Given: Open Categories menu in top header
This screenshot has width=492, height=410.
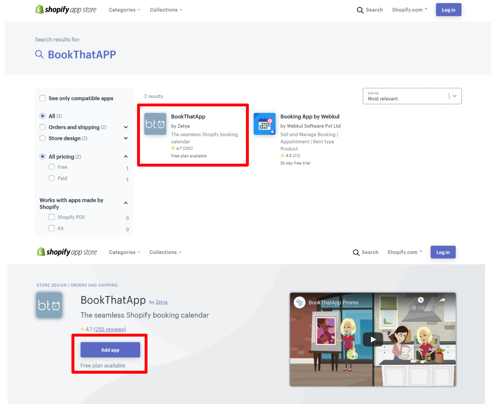Looking at the screenshot, I should click(x=125, y=10).
